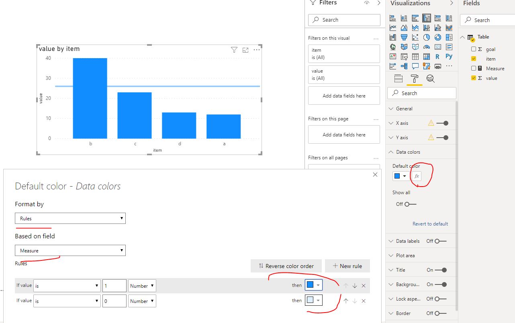Select the Stacked column chart visual
This screenshot has width=515, height=323.
coord(404,18)
